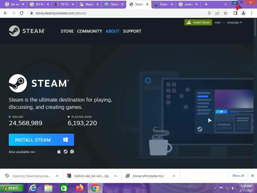Click the network icon in the system tray
The height and width of the screenshot is (193, 257).
[227, 188]
